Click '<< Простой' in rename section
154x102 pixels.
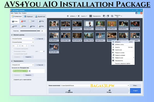tap(40, 65)
